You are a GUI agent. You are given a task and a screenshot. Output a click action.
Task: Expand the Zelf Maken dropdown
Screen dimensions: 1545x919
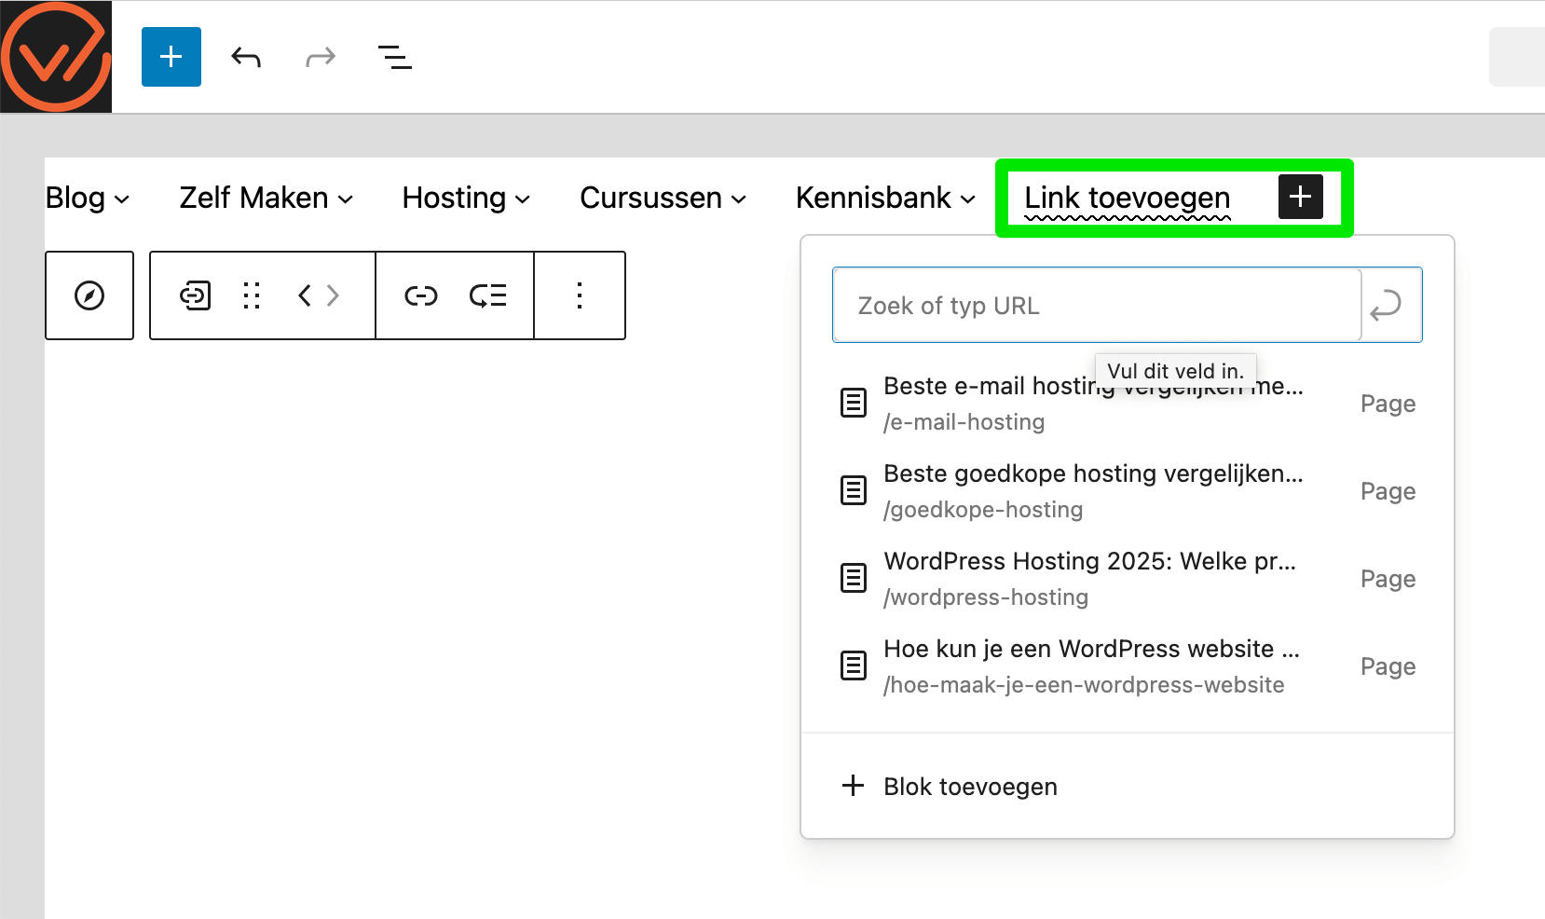[265, 198]
